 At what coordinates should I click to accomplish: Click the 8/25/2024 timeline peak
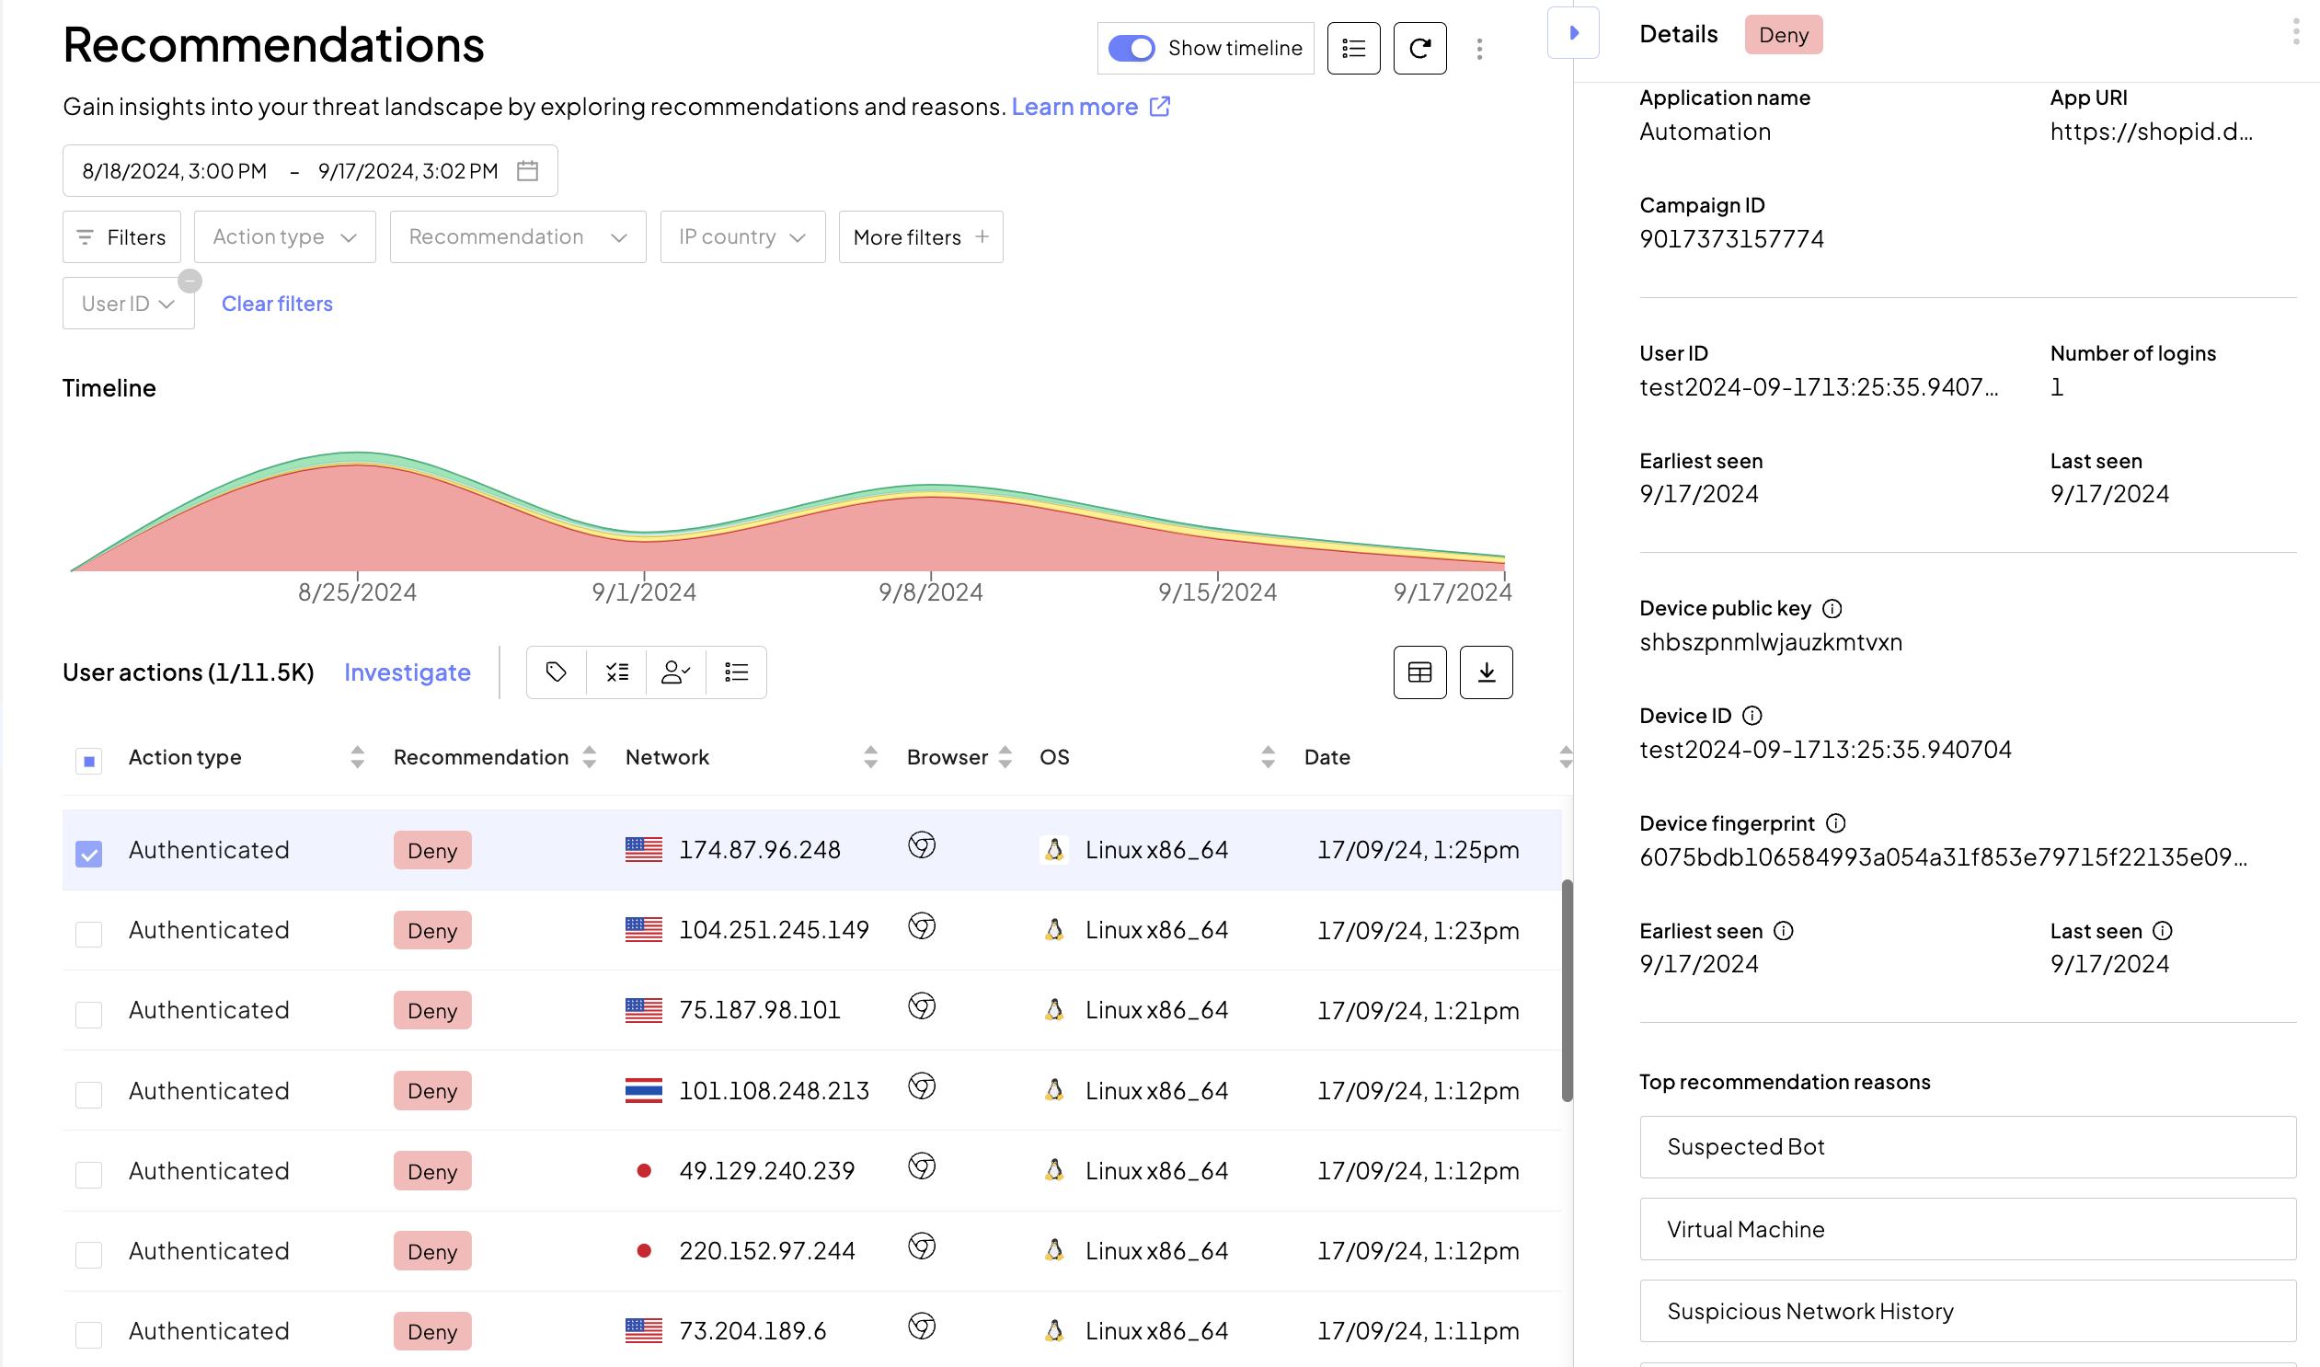(357, 458)
